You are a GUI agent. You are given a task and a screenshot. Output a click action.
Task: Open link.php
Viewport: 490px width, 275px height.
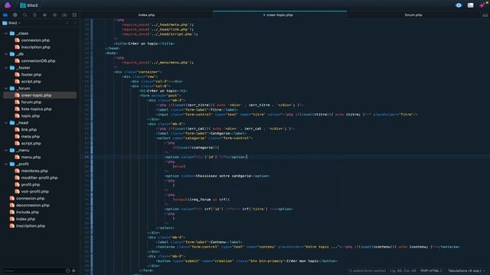click(29, 129)
